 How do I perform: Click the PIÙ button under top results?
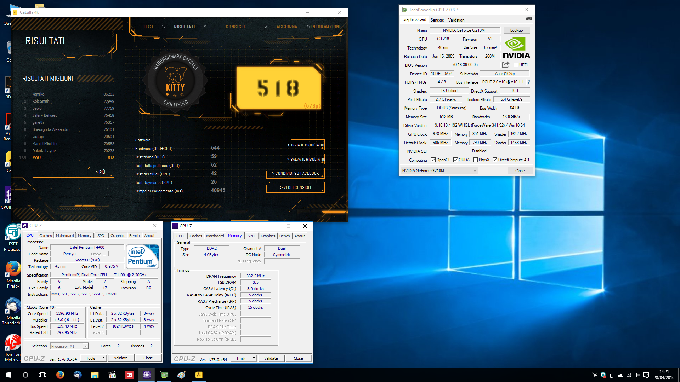click(100, 172)
